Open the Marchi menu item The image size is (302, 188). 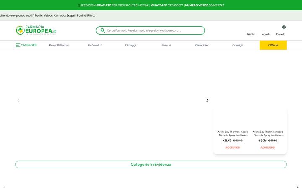click(x=166, y=45)
